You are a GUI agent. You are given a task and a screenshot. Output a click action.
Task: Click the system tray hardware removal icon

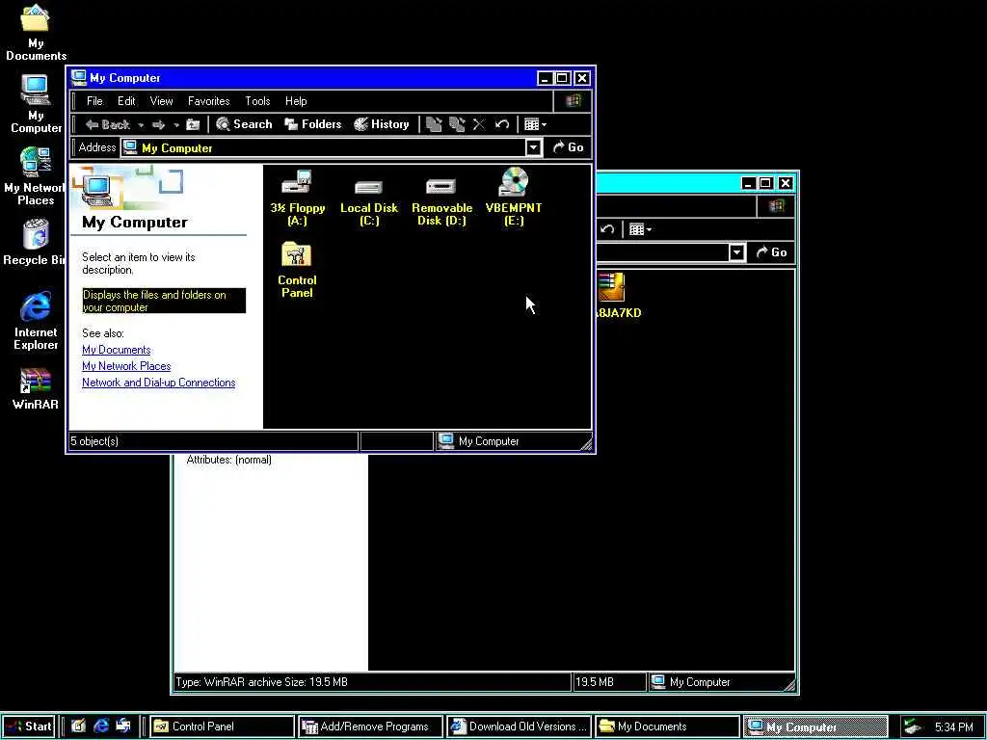click(x=912, y=727)
